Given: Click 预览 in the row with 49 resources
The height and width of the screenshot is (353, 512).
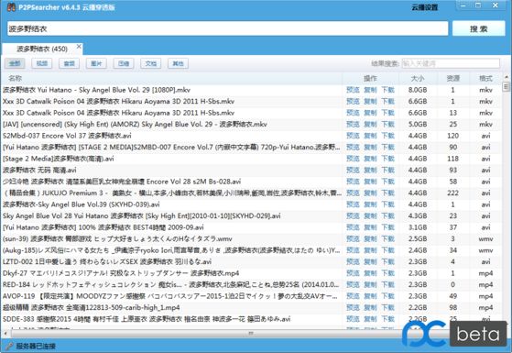Looking at the screenshot, I should [353, 296].
